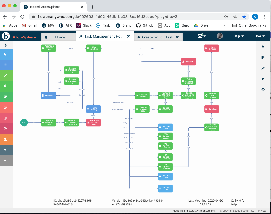Expand the envelope notification dropdown in top bar
The width and height of the screenshot is (271, 214).
pos(202,36)
